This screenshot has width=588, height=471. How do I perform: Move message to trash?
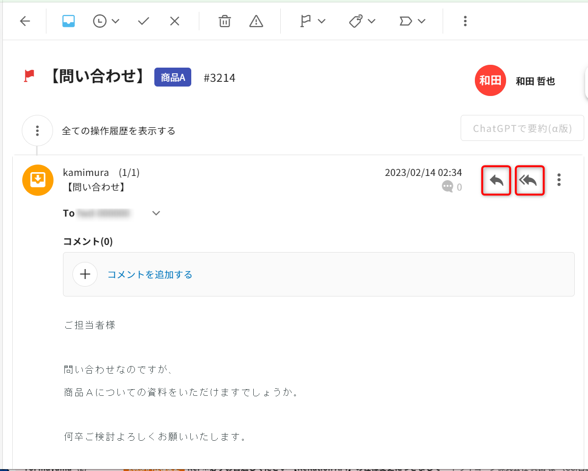click(224, 21)
